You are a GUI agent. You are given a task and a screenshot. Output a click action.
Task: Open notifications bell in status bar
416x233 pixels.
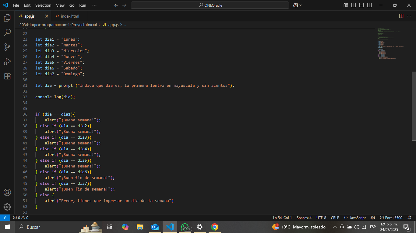click(409, 218)
